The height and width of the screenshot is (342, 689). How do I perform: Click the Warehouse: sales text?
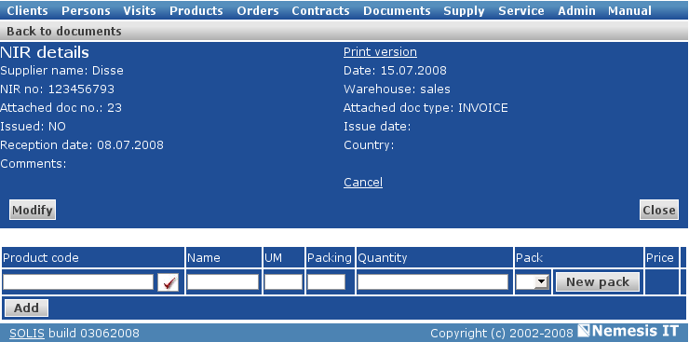coord(397,89)
